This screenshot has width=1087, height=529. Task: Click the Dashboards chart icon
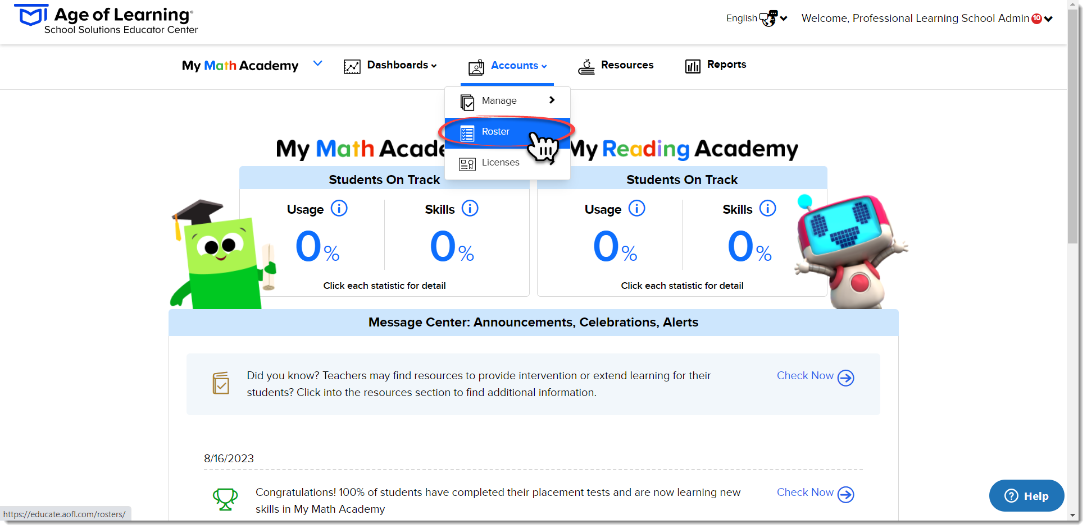tap(352, 67)
